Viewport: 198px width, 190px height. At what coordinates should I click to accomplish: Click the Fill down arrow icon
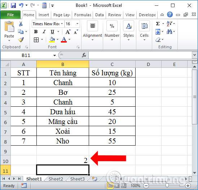[158, 32]
